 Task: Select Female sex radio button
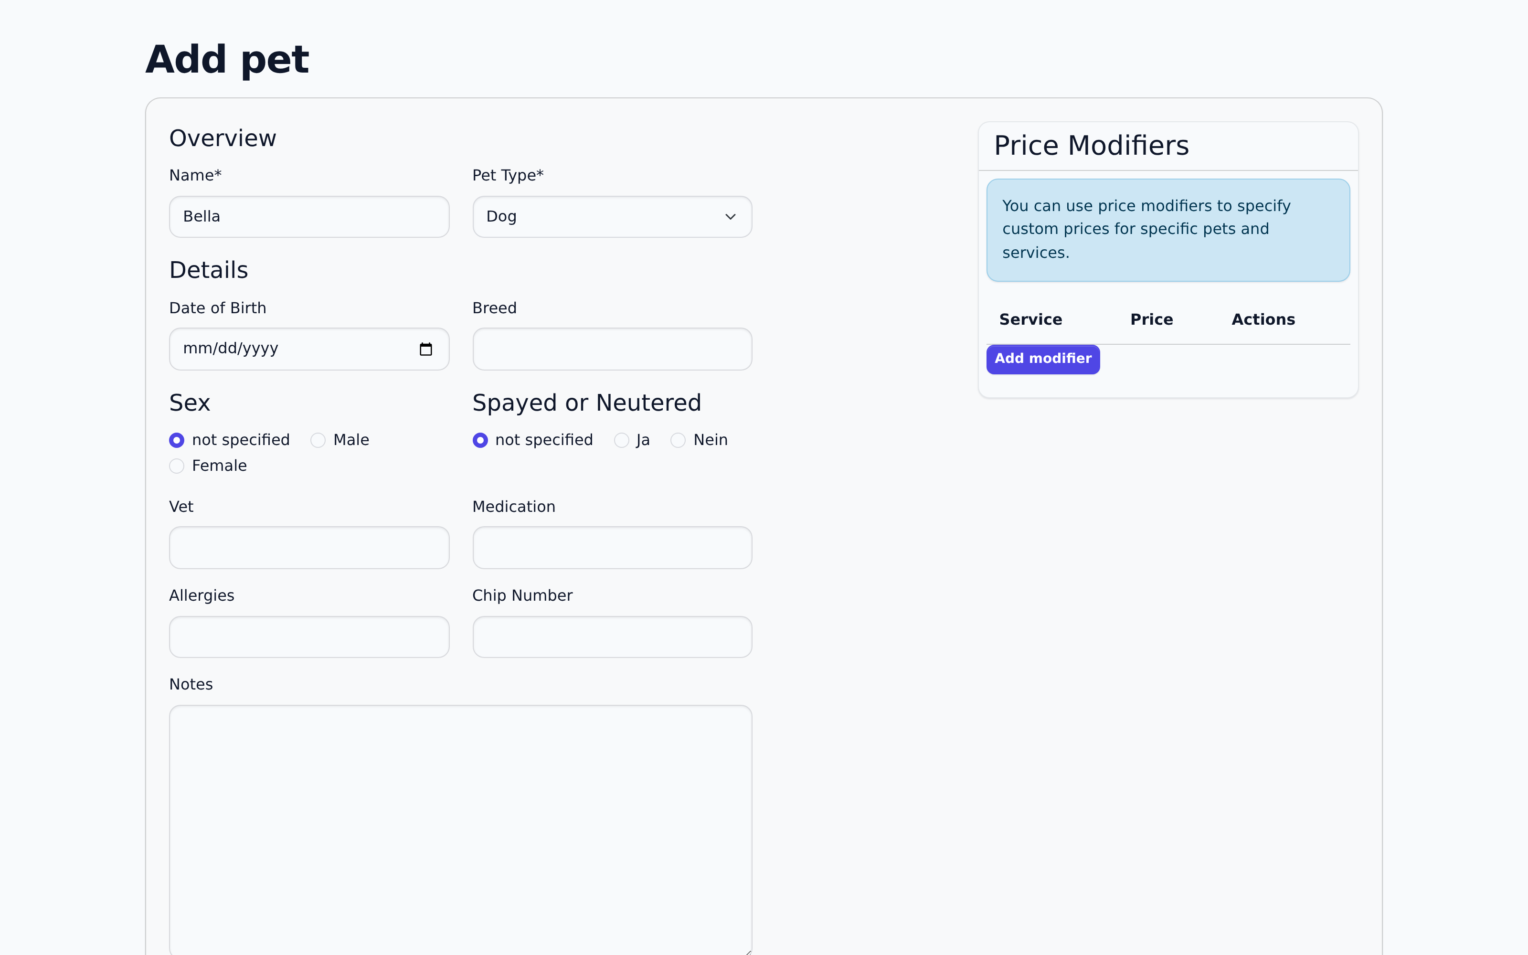pyautogui.click(x=177, y=466)
